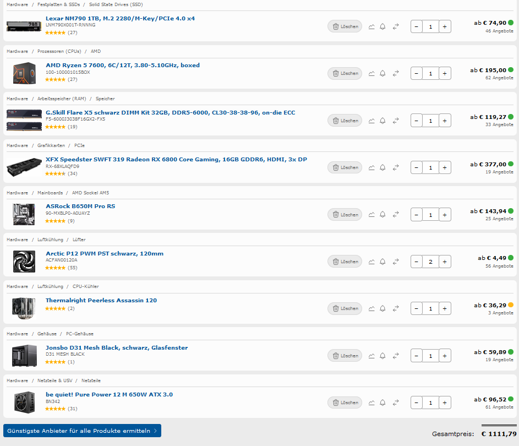The height and width of the screenshot is (446, 519).
Task: Open AMD Ryzen 5 7600 product page
Action: (123, 65)
